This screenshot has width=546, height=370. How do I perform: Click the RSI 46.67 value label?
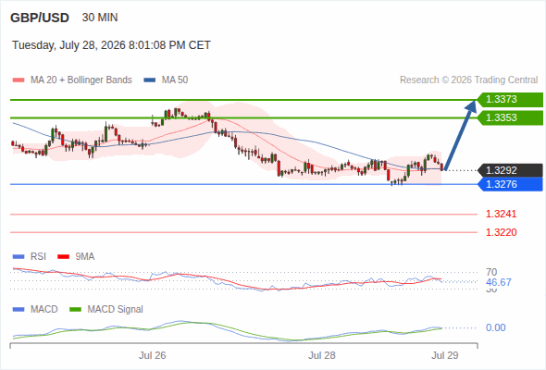pyautogui.click(x=499, y=282)
